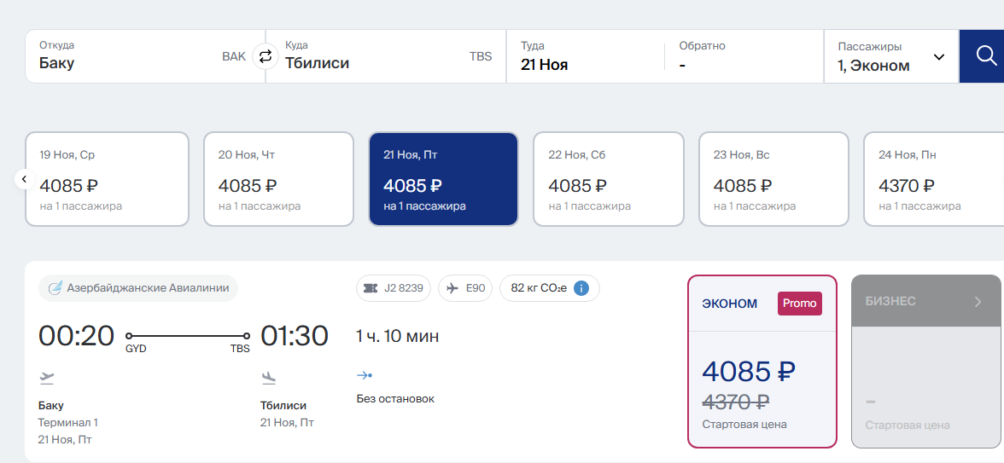Image resolution: width=1004 pixels, height=463 pixels.
Task: Click the blue search magnifier button
Action: [985, 56]
